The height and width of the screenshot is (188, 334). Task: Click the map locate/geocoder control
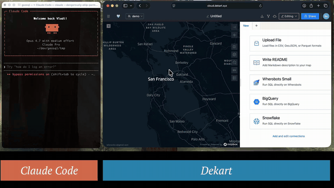[234, 35]
